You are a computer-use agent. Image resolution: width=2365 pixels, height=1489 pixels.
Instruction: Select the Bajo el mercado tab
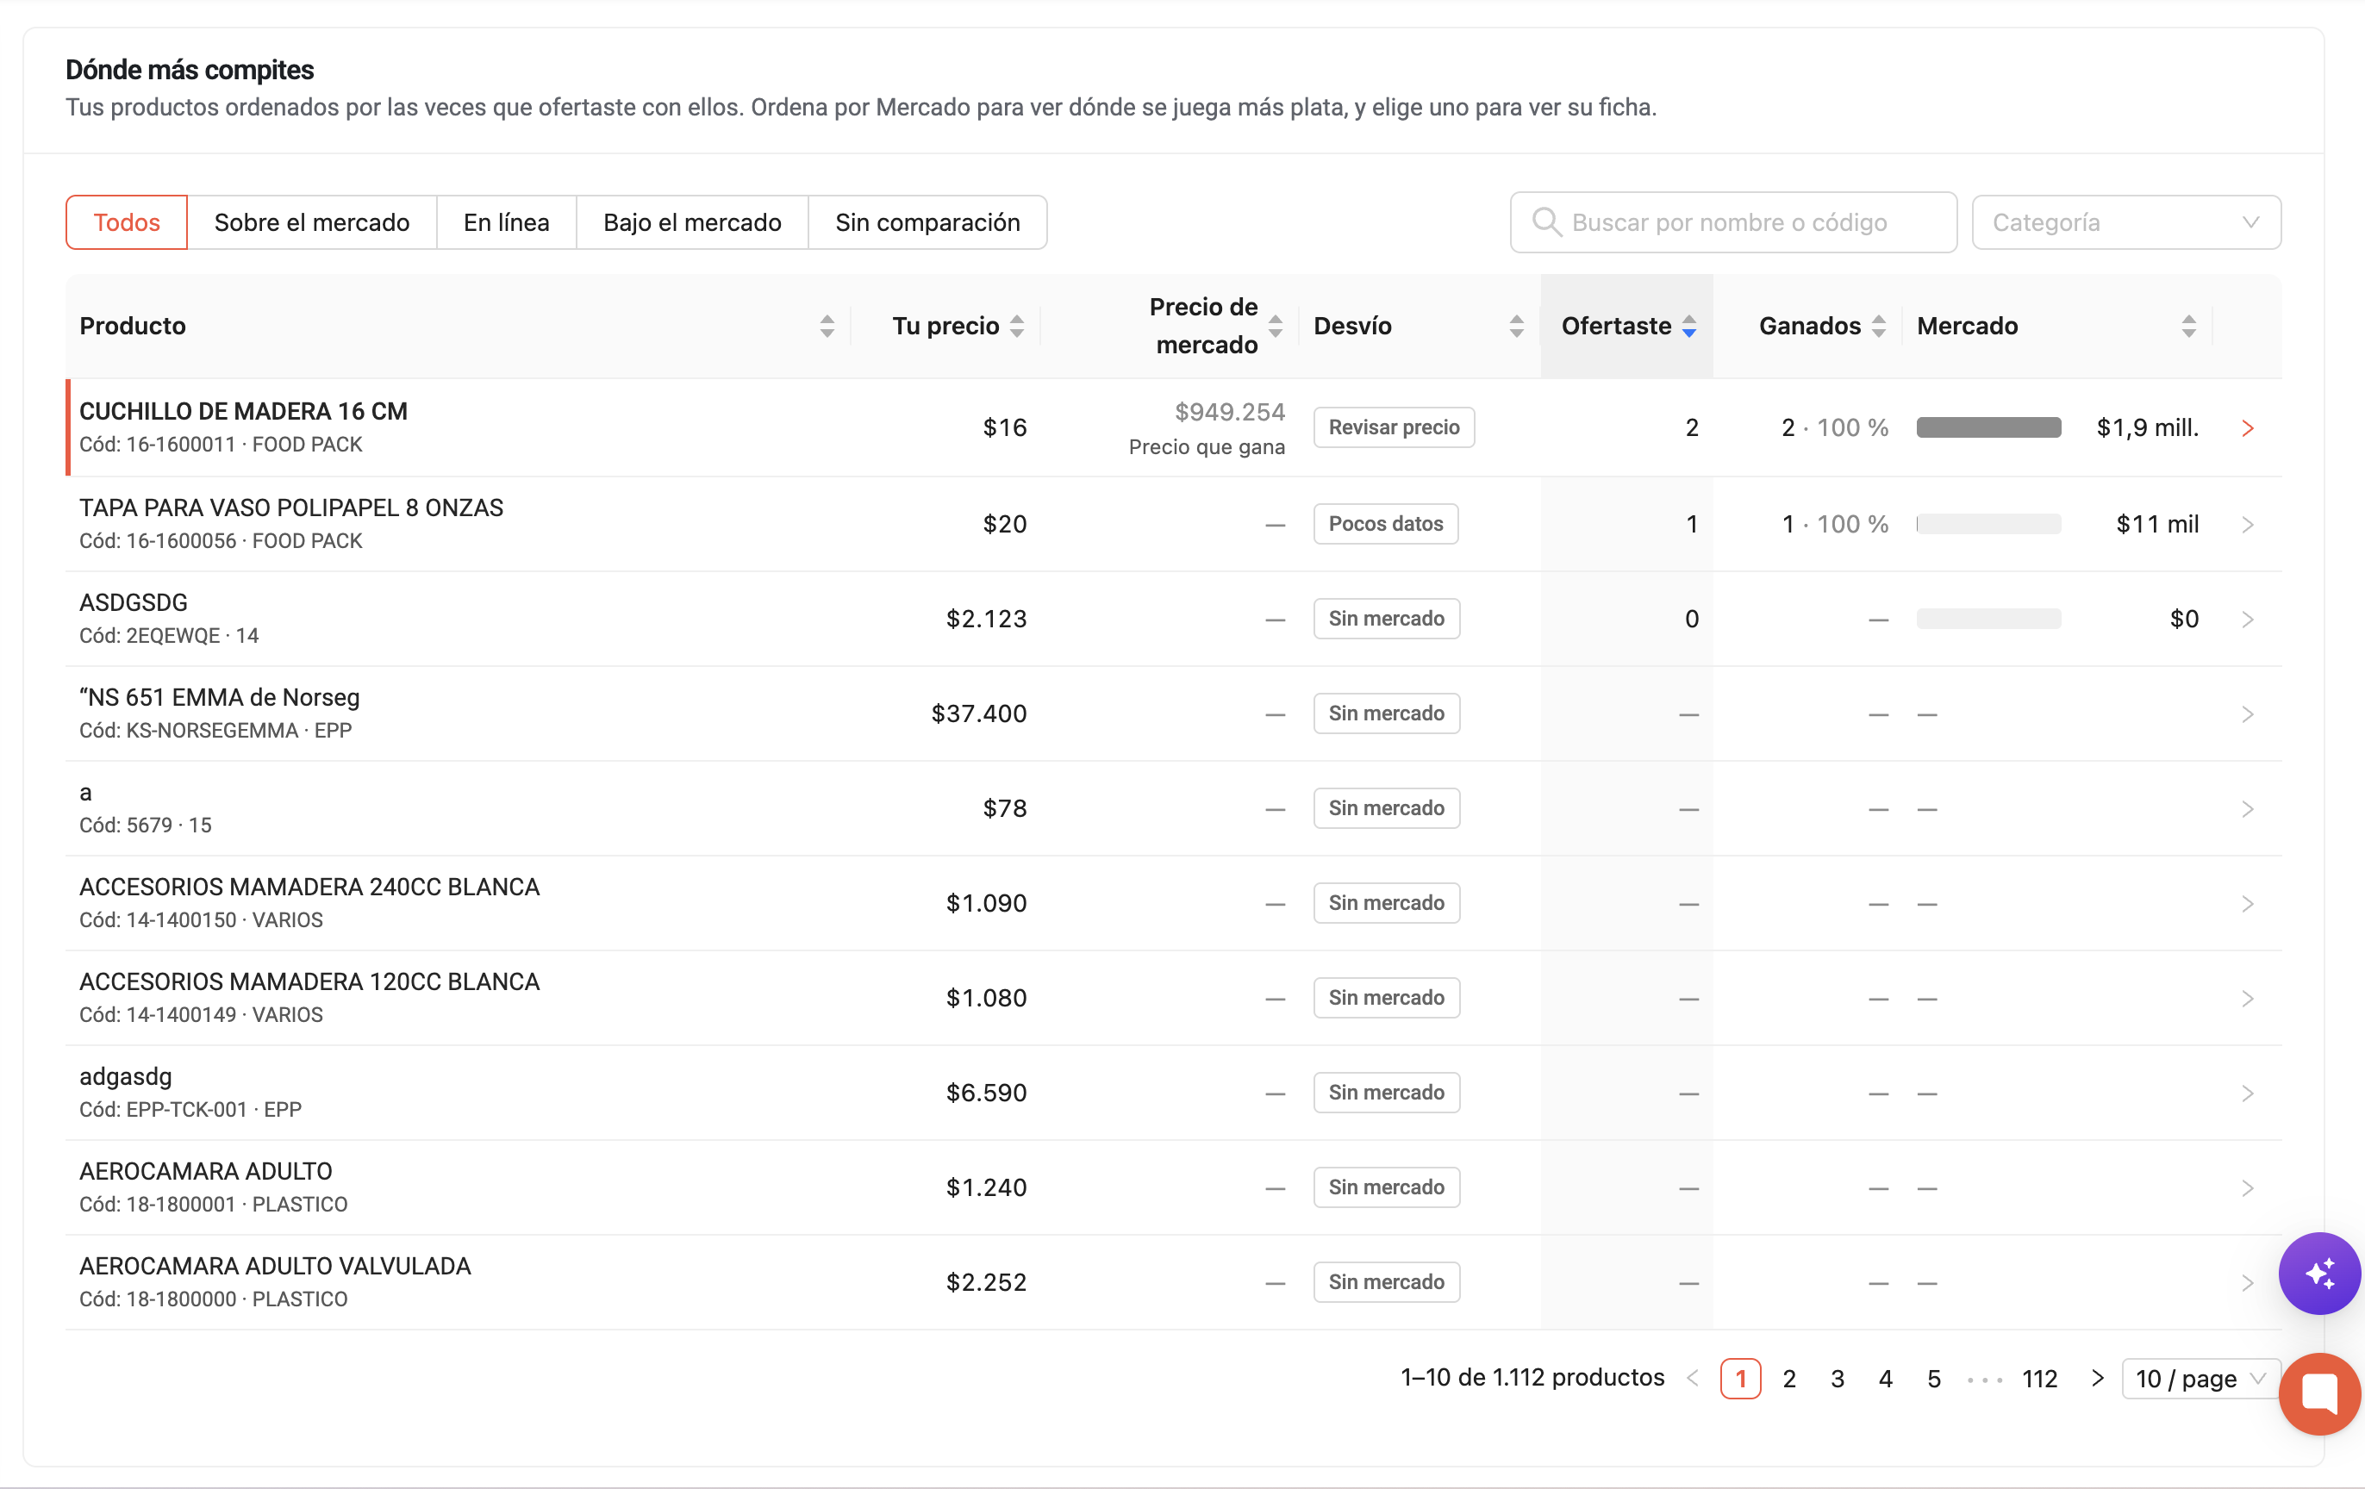pos(691,222)
